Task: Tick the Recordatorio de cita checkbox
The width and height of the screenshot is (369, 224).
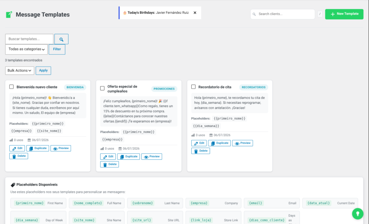Action: (194, 86)
